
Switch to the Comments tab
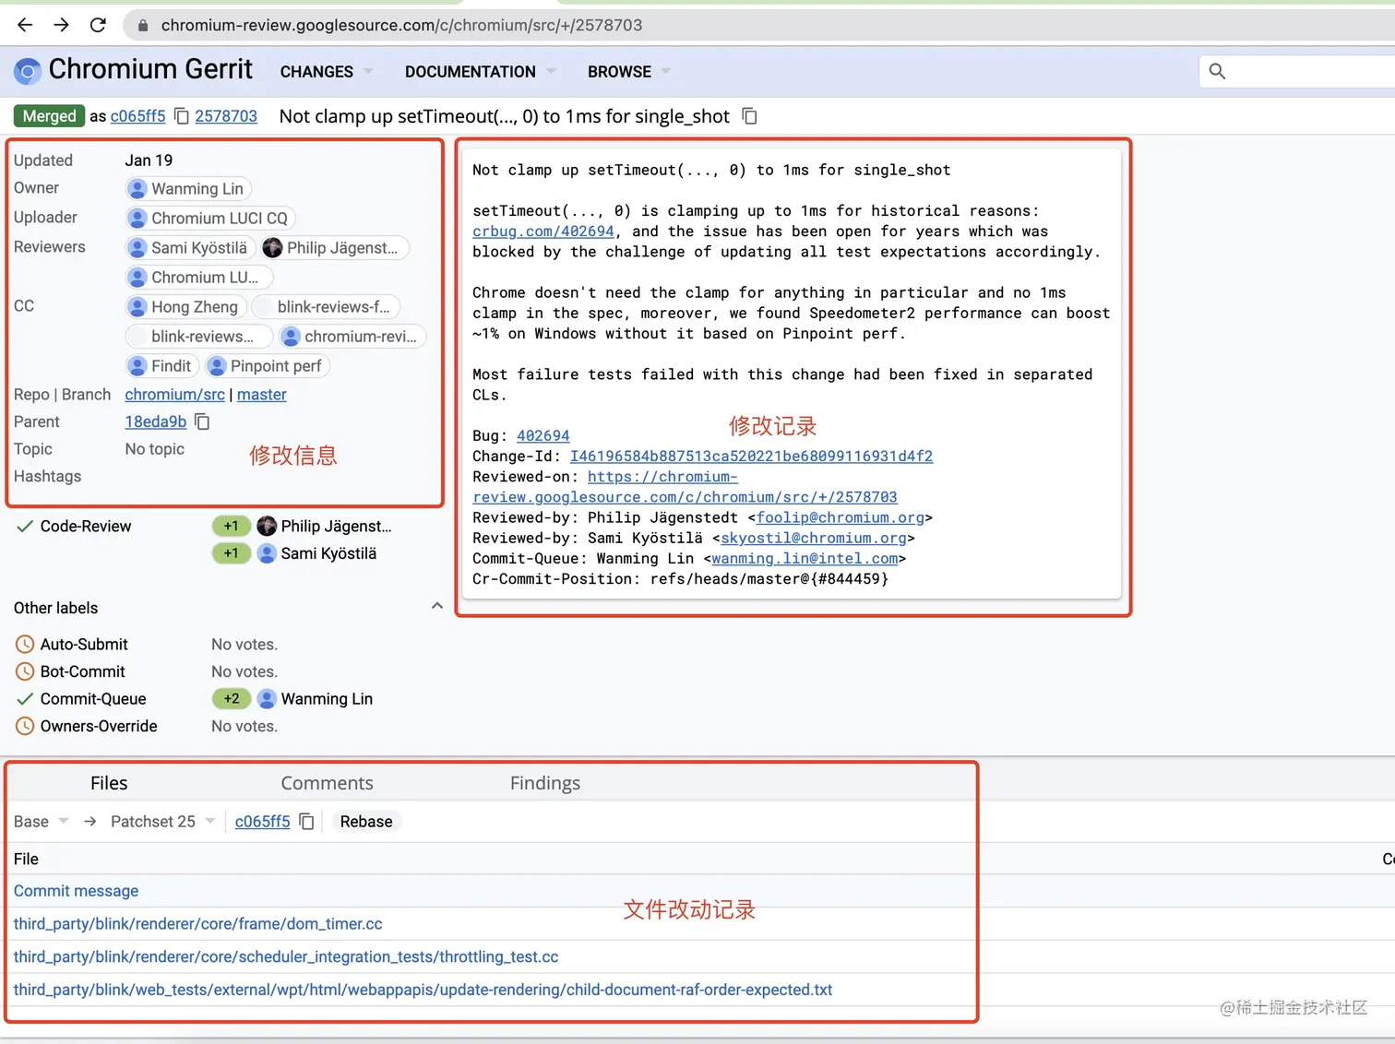327,783
